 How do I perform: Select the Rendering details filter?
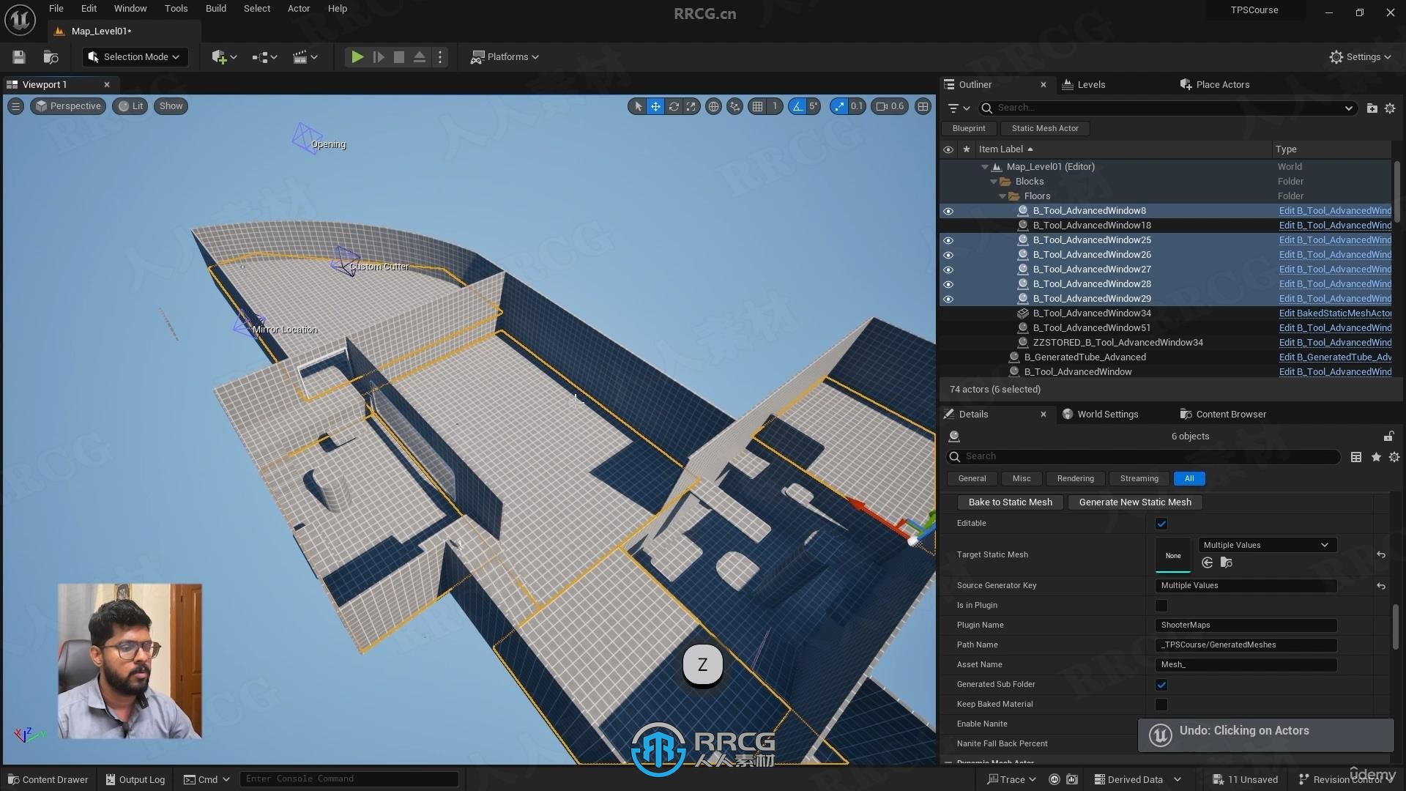pos(1076,479)
